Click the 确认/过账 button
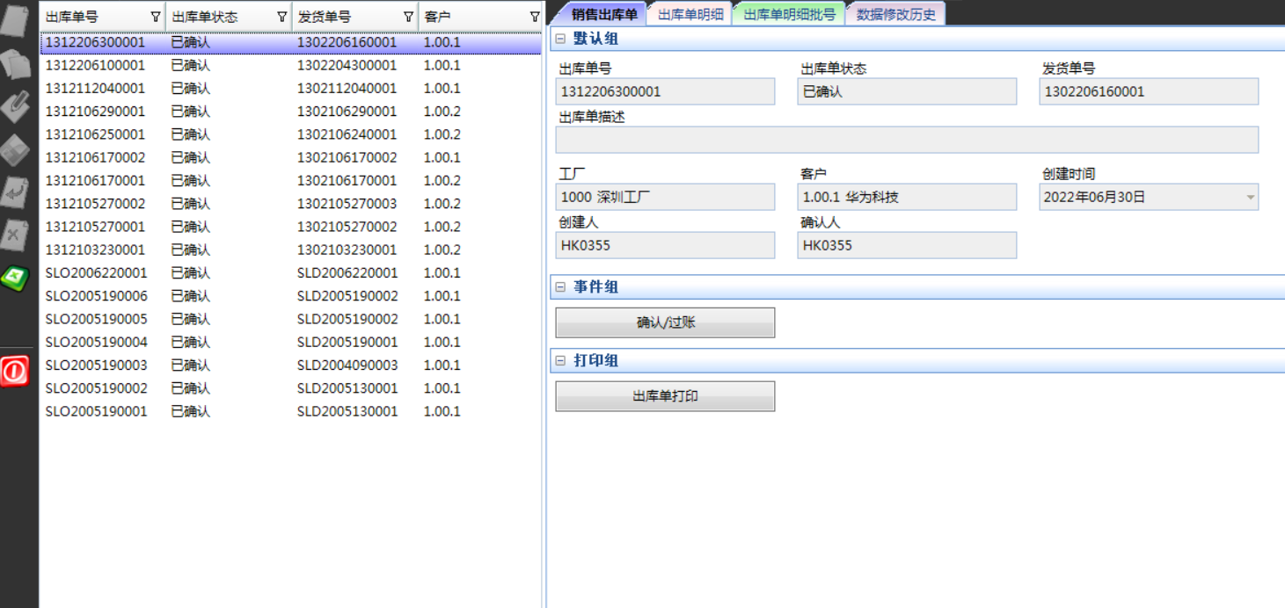 [665, 322]
